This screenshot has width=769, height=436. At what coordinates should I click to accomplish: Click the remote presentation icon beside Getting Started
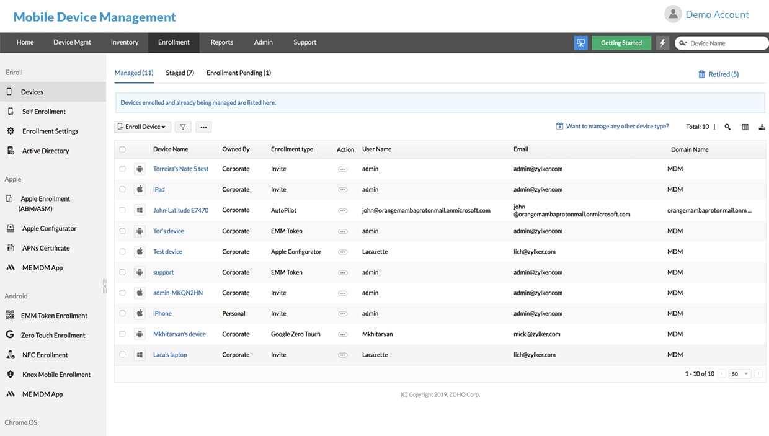[x=580, y=43]
